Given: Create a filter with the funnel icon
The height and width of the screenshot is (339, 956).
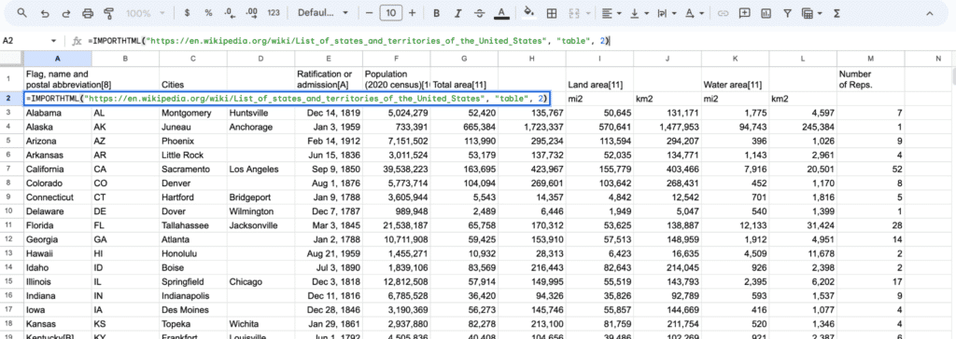Looking at the screenshot, I should click(787, 13).
